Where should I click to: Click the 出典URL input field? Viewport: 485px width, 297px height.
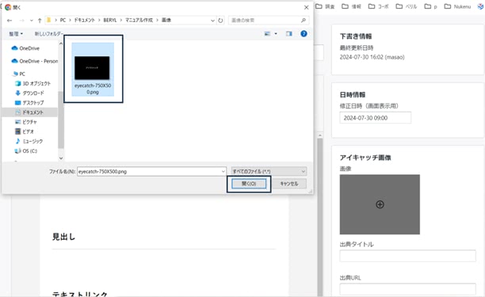point(407,289)
